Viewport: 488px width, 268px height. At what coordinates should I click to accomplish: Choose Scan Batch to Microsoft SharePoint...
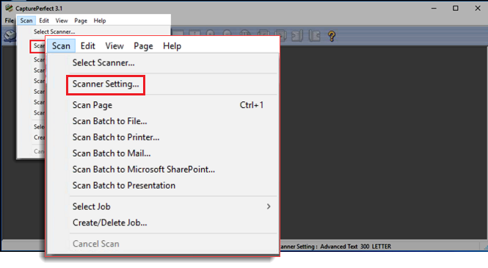(144, 170)
